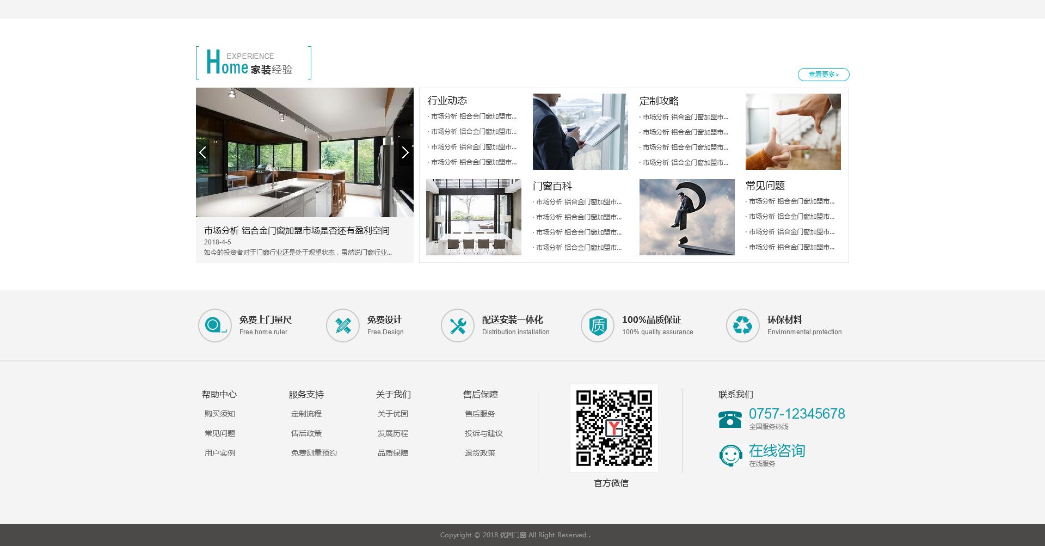Open the 查看更多 view more button
The width and height of the screenshot is (1045, 546).
(823, 75)
